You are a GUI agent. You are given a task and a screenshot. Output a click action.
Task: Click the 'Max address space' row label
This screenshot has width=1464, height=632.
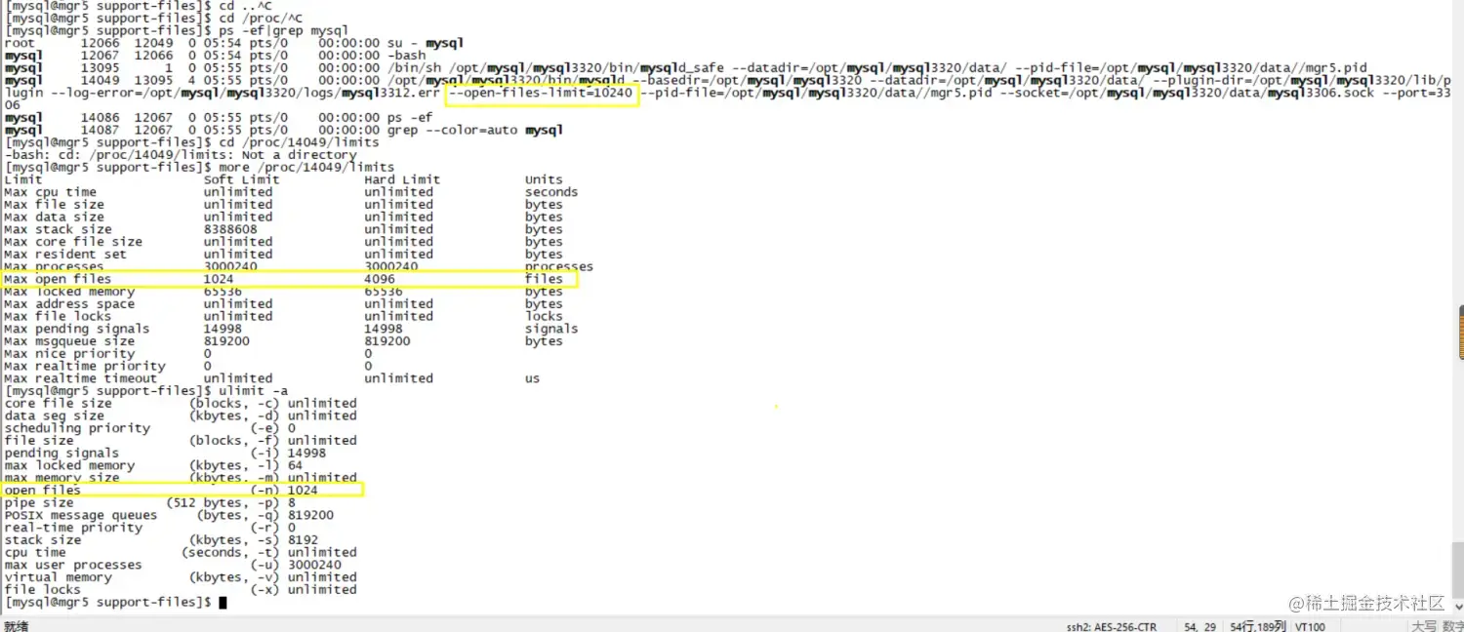point(69,304)
